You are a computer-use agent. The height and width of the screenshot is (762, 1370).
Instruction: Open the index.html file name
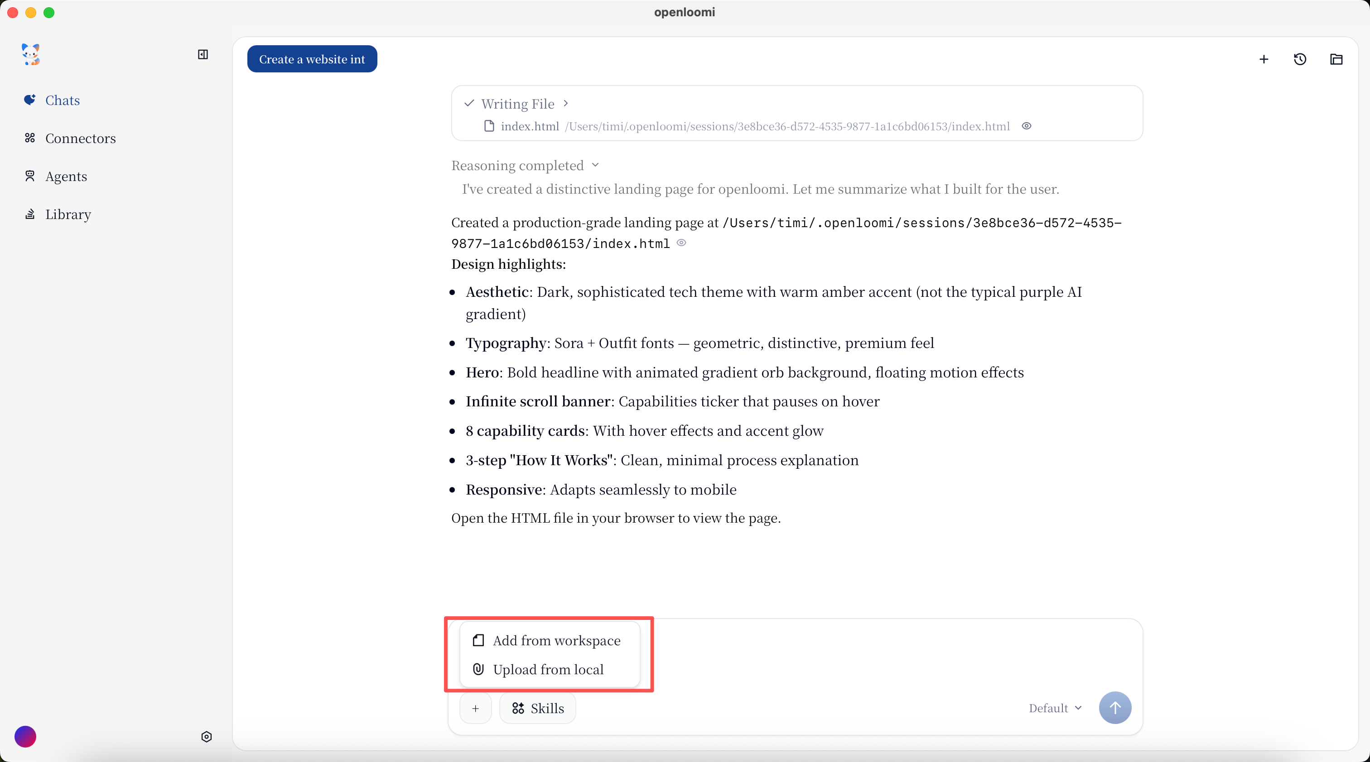pos(530,126)
